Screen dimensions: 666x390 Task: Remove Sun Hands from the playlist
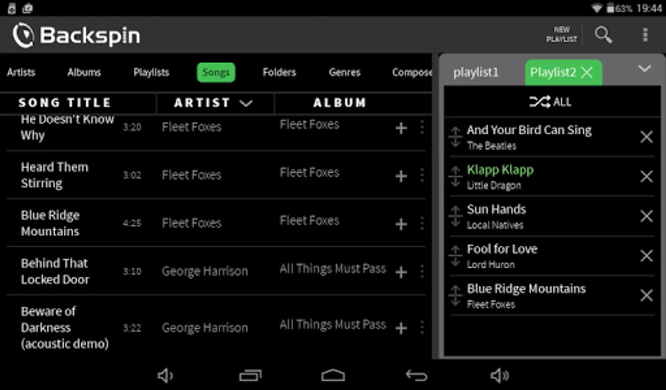646,216
